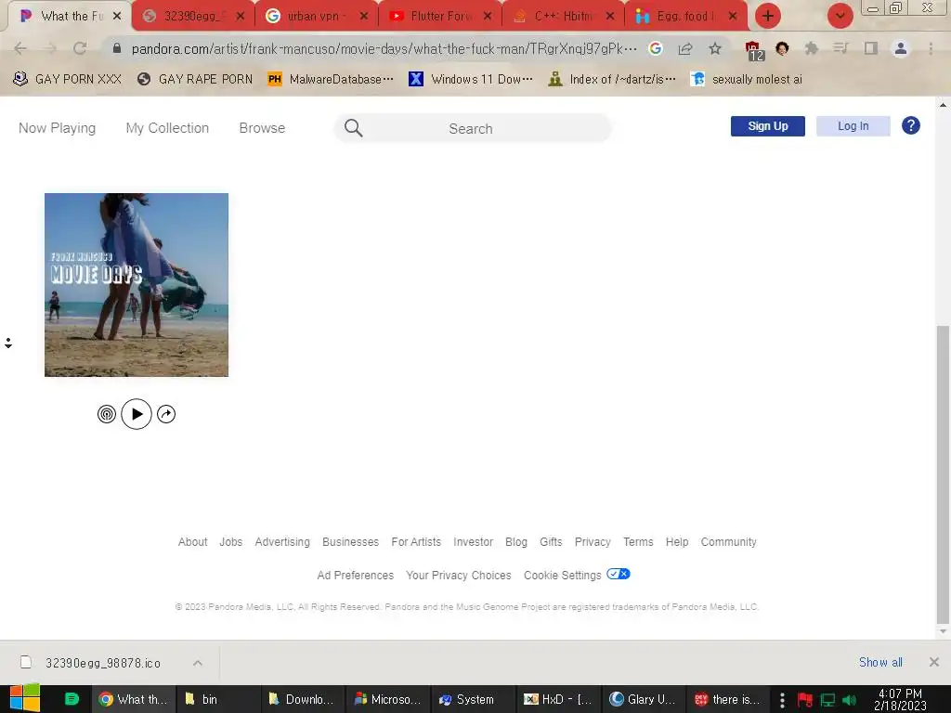Viewport: 951px width, 713px height.
Task: Switch to the Egg, food tab
Action: coord(684,17)
